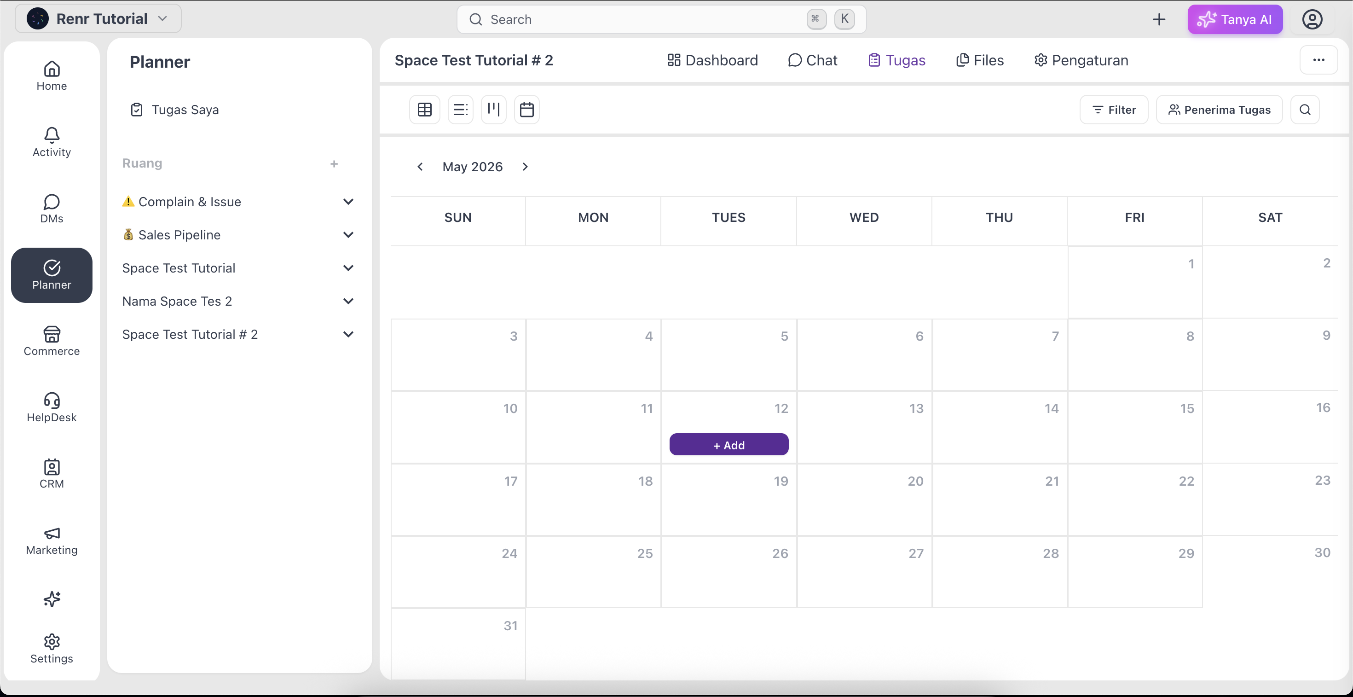Switch to the Files tab
Screen dimensions: 1353x697
(x=980, y=60)
